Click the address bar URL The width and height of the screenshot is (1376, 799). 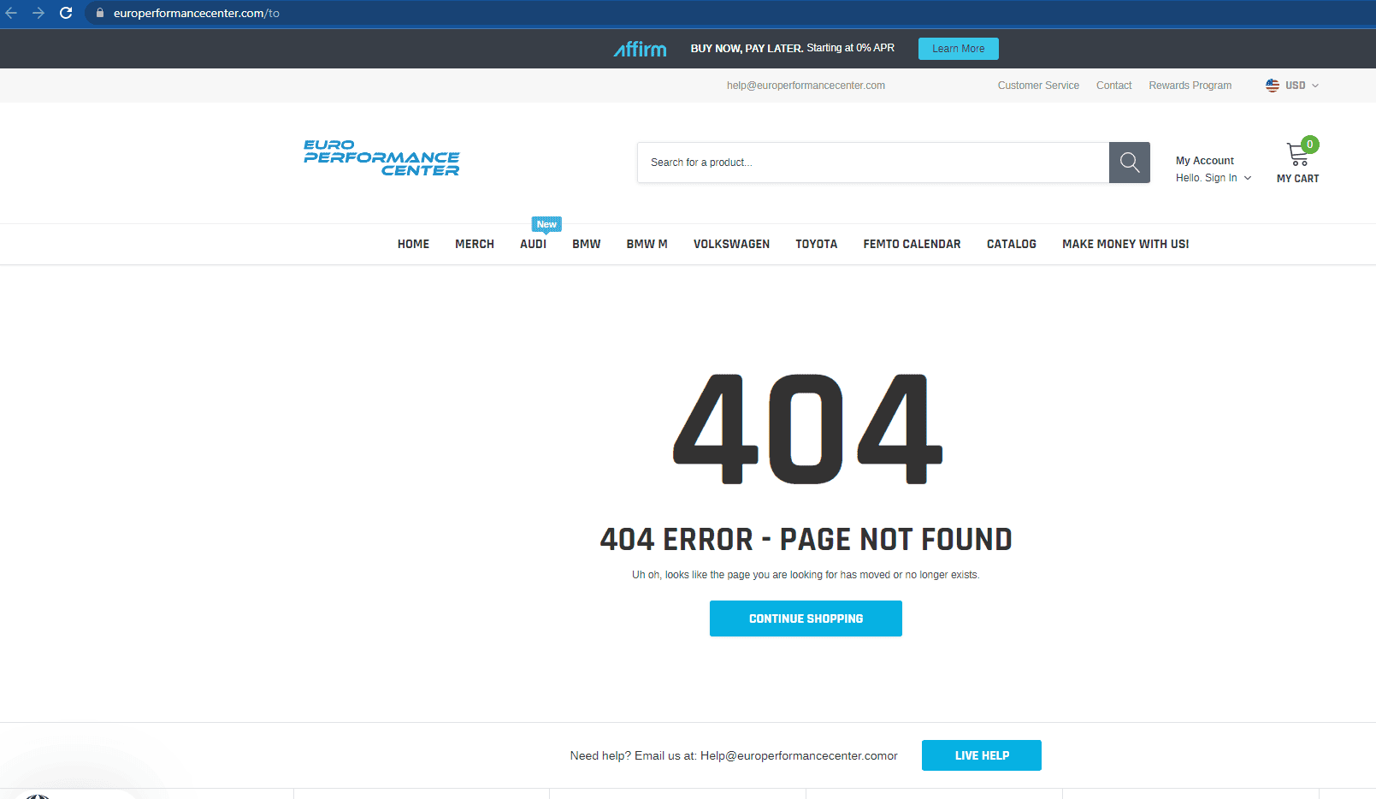pos(197,13)
